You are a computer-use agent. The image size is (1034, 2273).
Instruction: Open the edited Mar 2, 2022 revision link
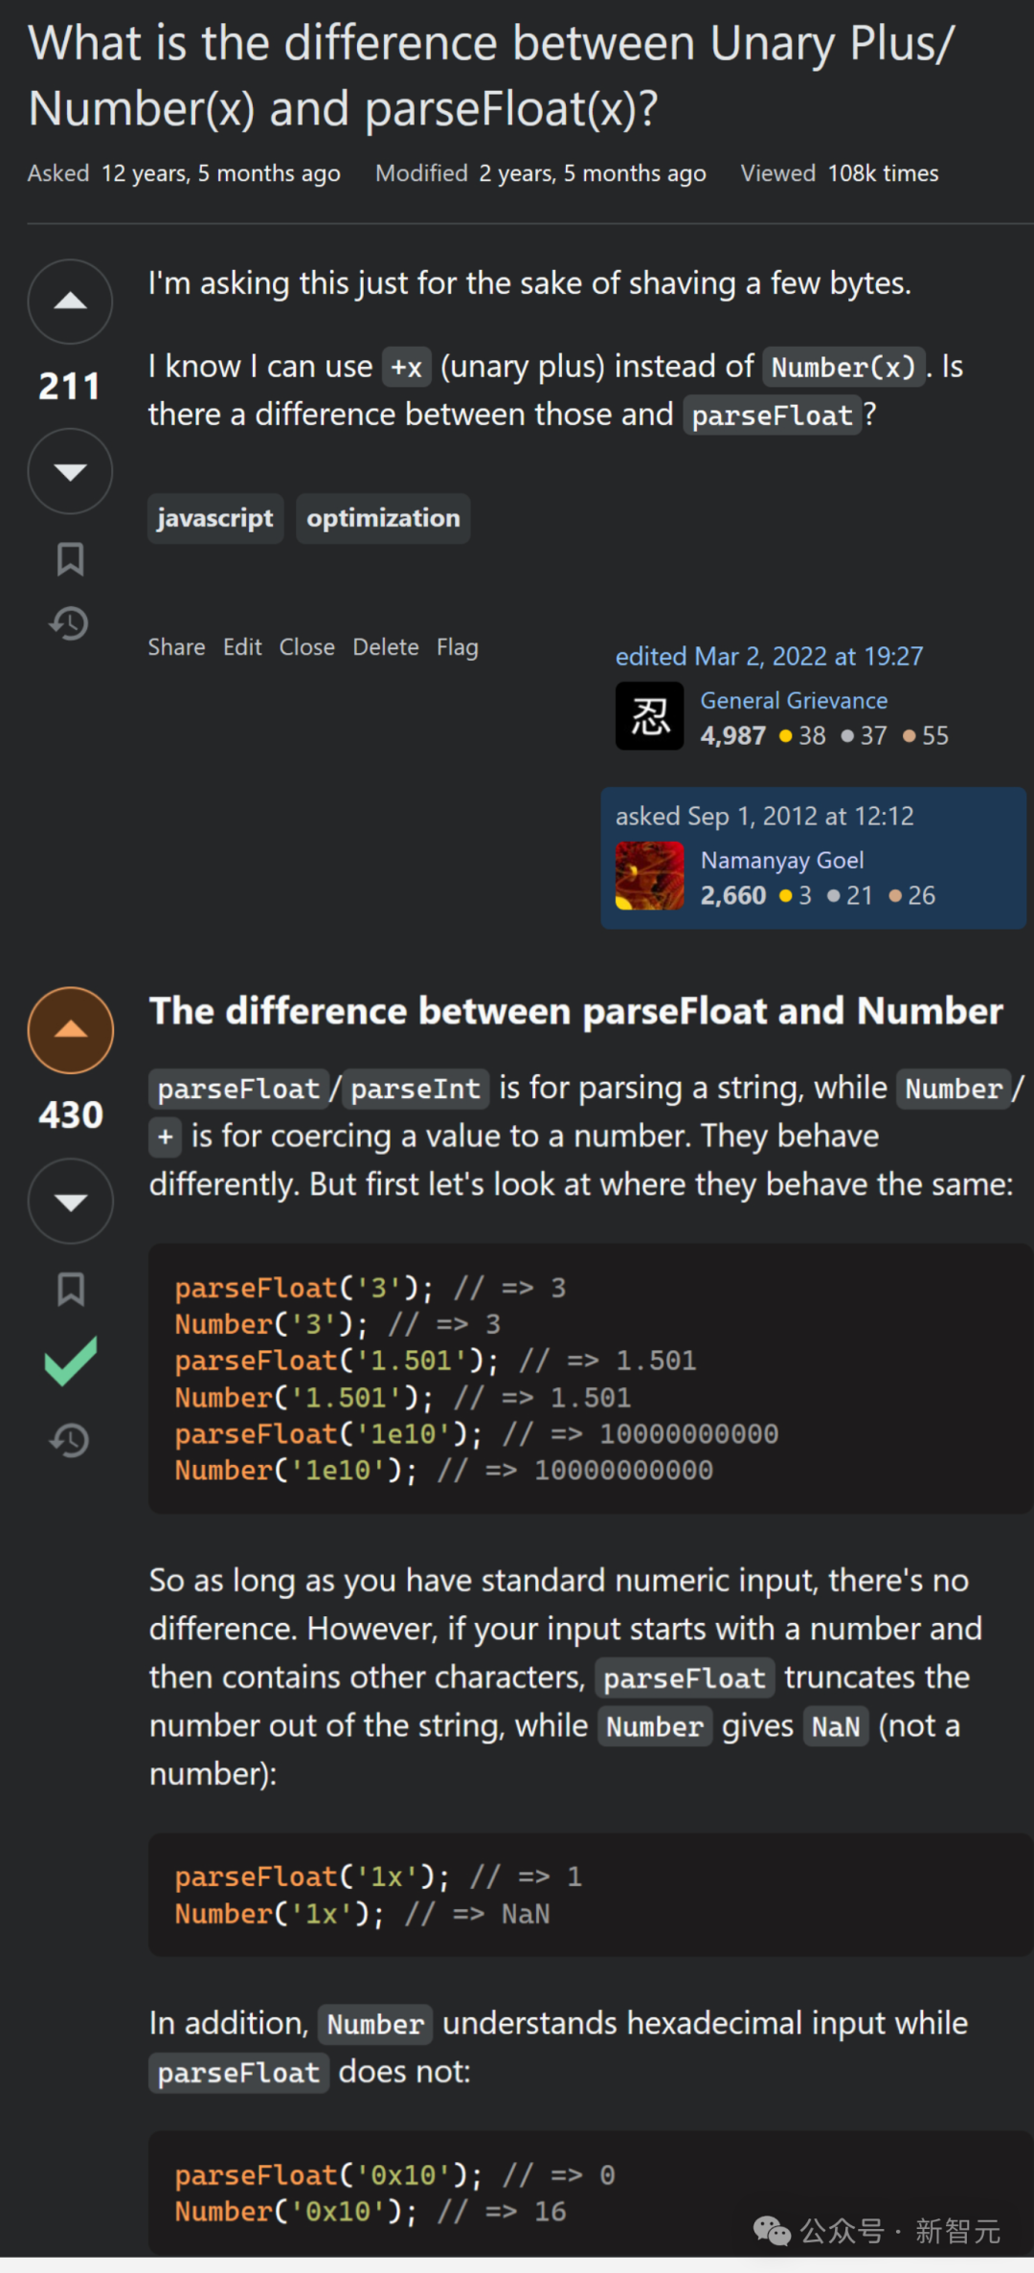[769, 656]
